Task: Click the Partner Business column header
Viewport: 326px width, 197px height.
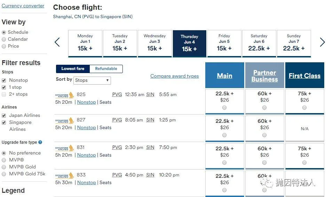Action: [264, 76]
